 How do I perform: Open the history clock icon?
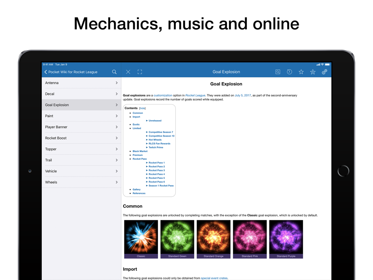[289, 72]
